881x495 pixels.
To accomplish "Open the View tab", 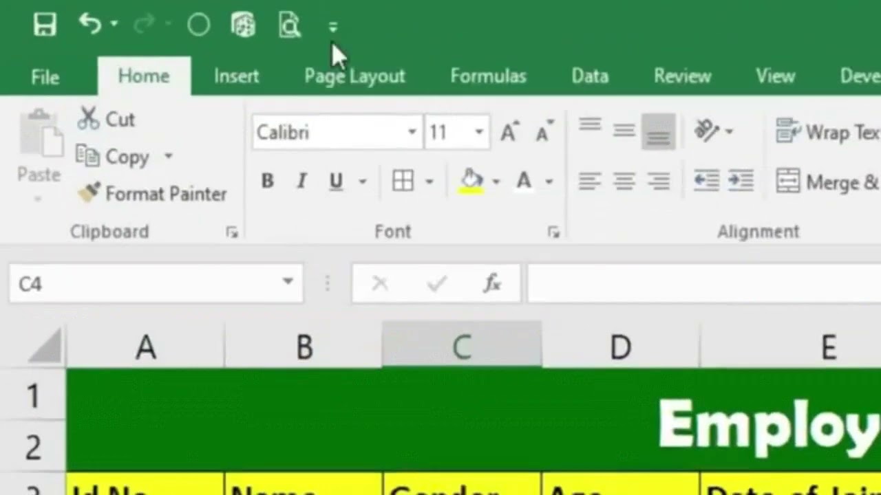I will coord(776,76).
